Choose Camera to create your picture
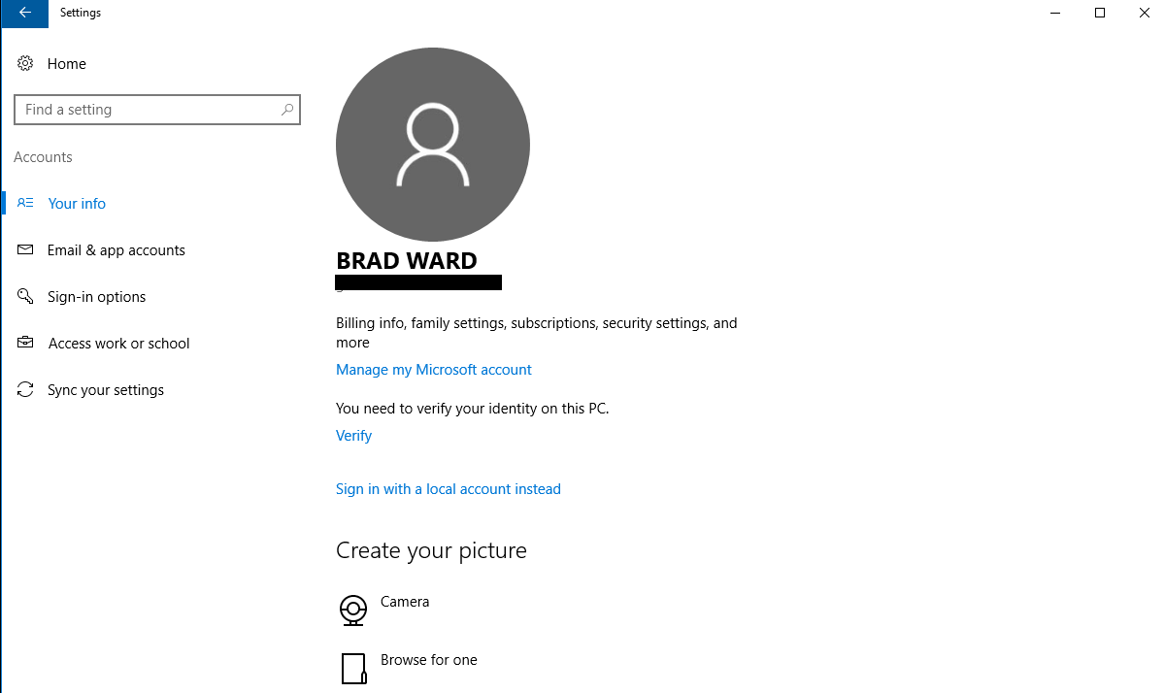The width and height of the screenshot is (1165, 693). 405,601
